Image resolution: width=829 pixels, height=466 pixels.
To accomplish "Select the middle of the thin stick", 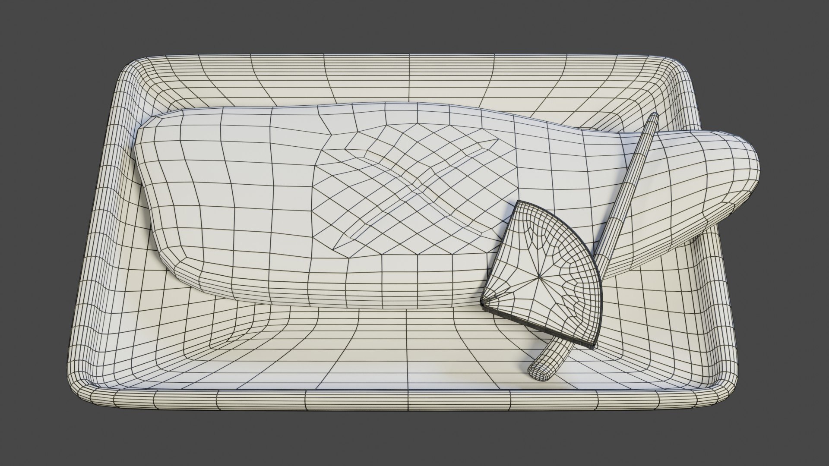I will coord(622,203).
